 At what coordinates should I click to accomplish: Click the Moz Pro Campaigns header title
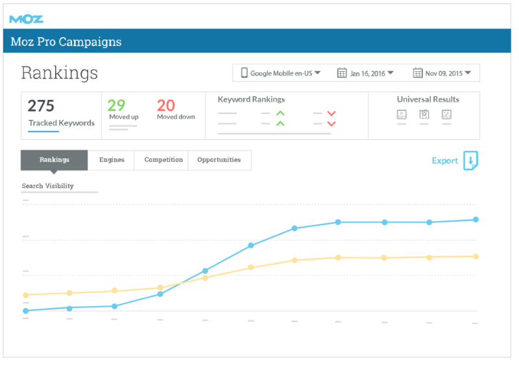click(66, 41)
